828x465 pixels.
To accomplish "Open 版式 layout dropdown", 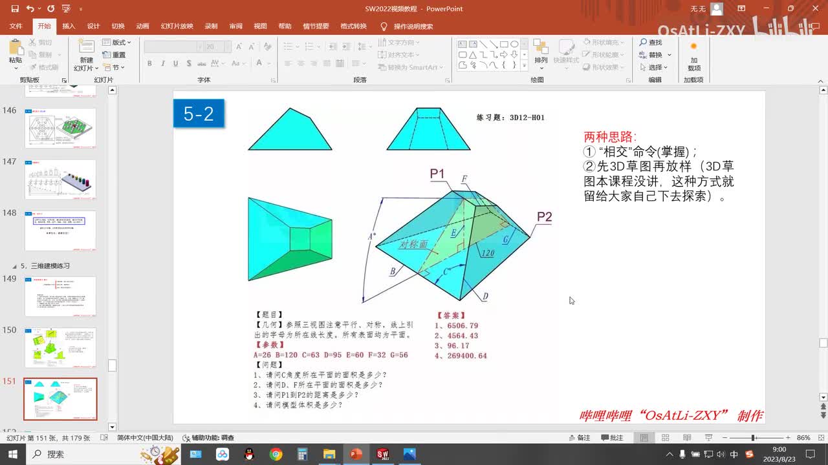I will (116, 43).
